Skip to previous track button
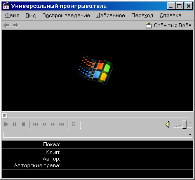 tap(35, 124)
